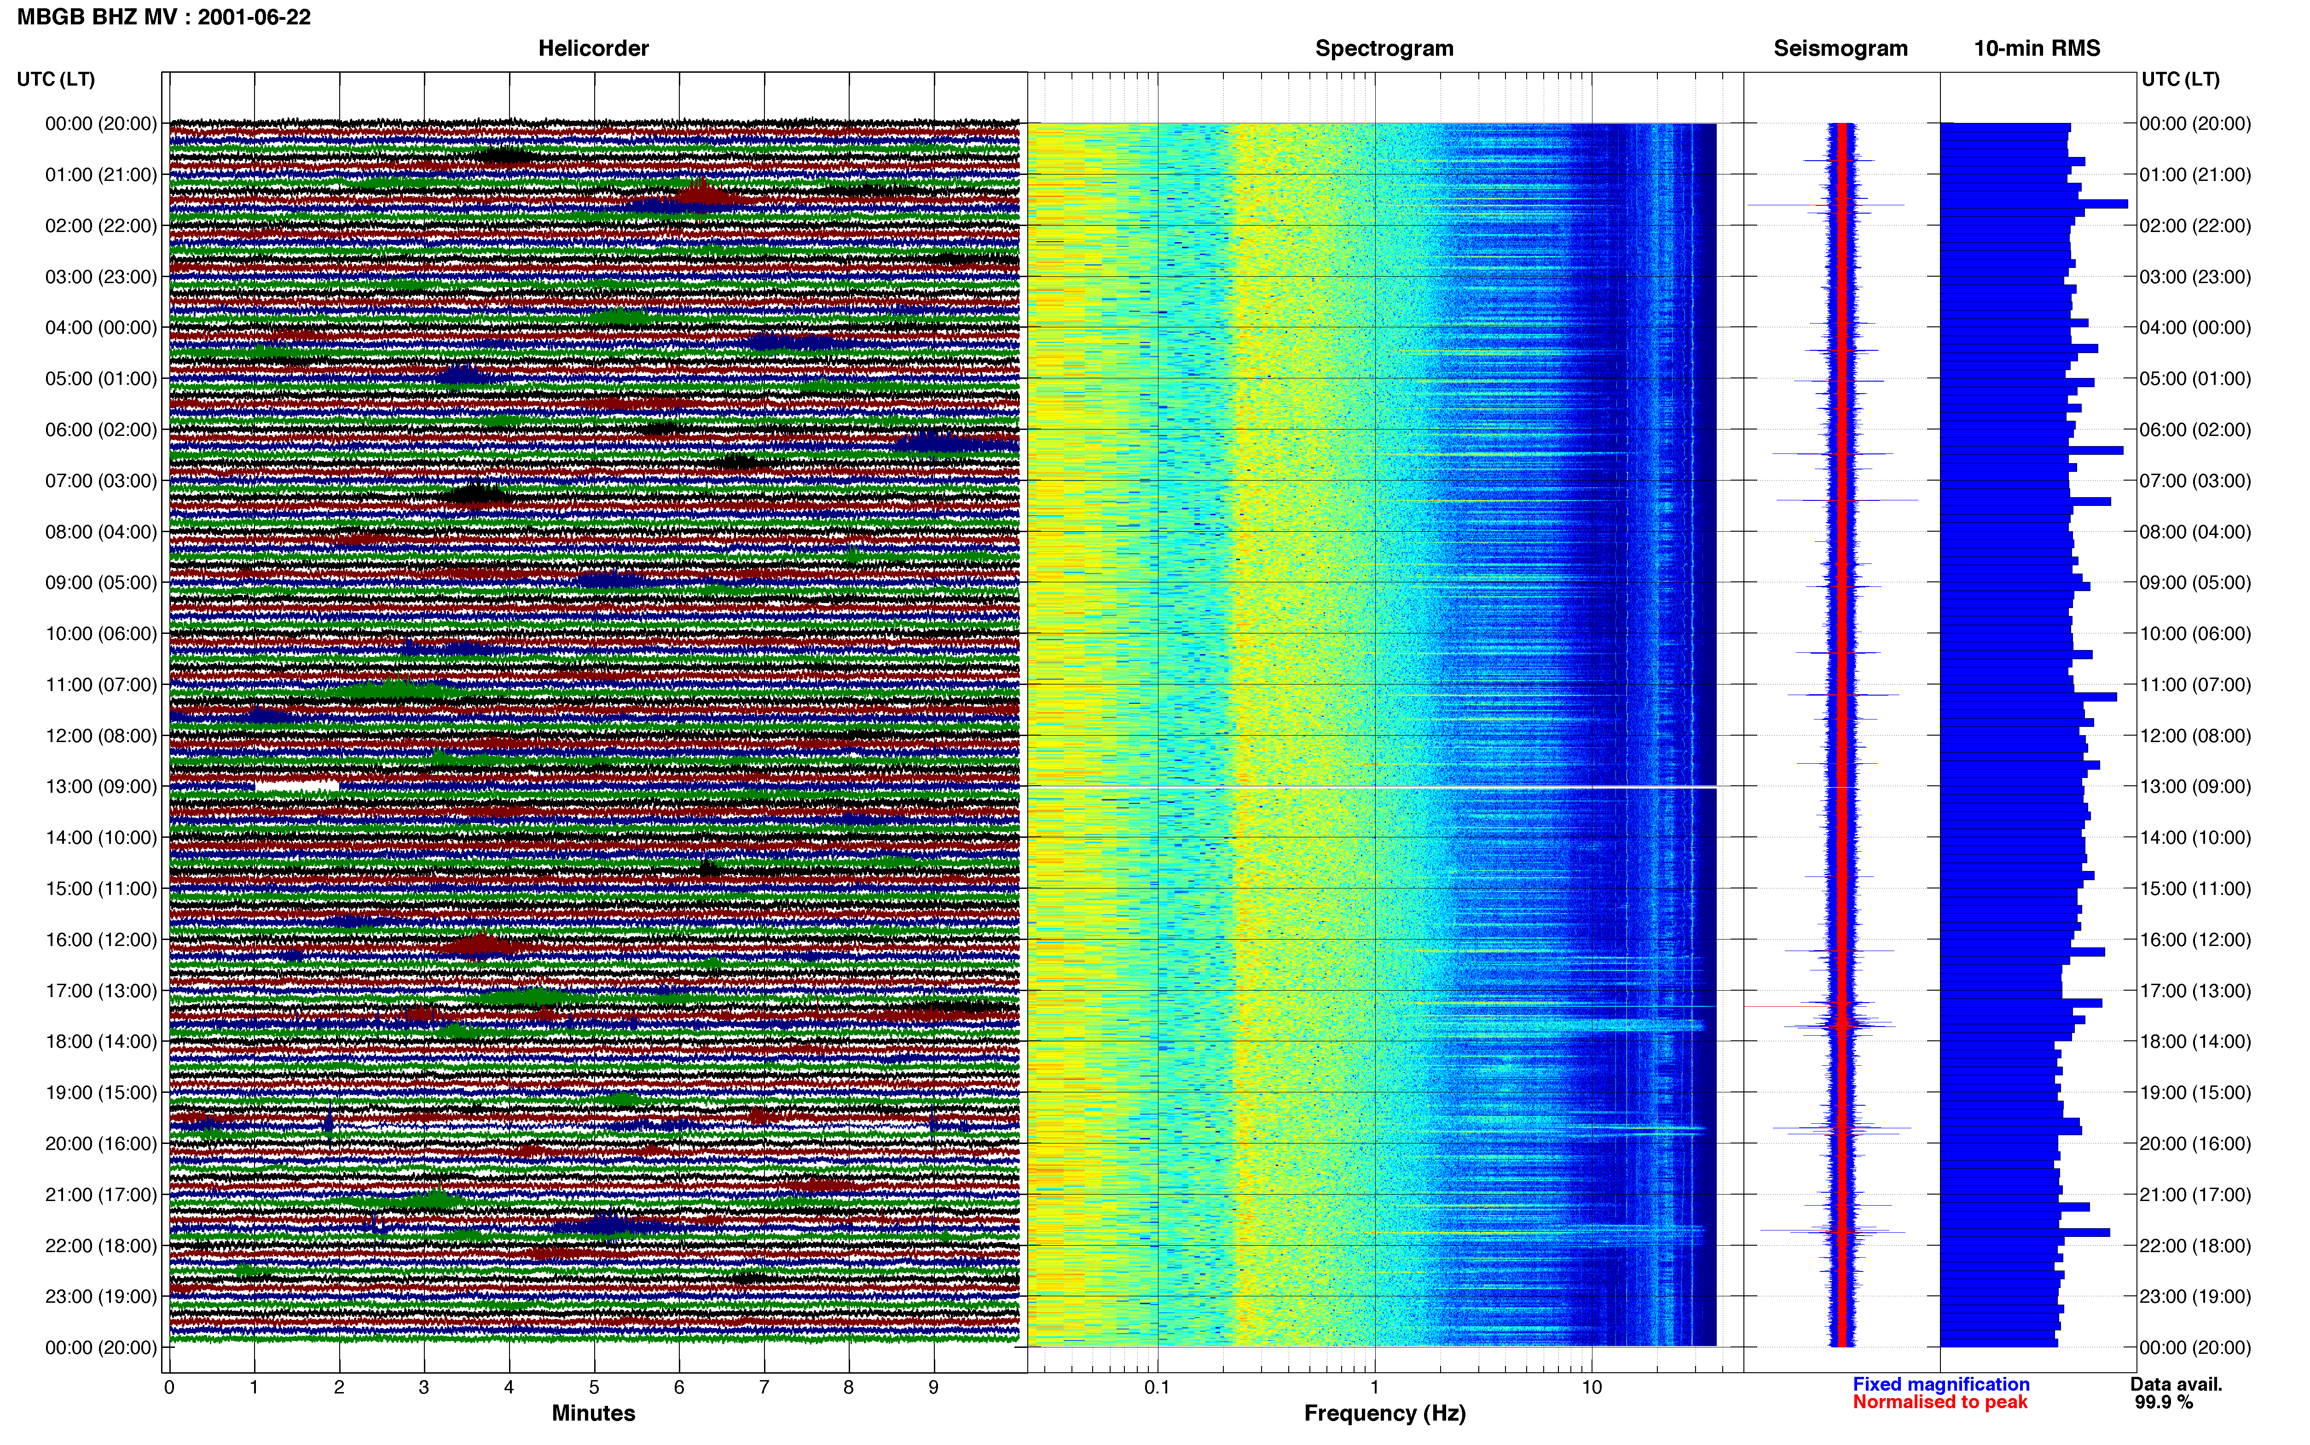Click the left '06:00 (02:00)' time label
The width and height of the screenshot is (2310, 1445).
(101, 430)
